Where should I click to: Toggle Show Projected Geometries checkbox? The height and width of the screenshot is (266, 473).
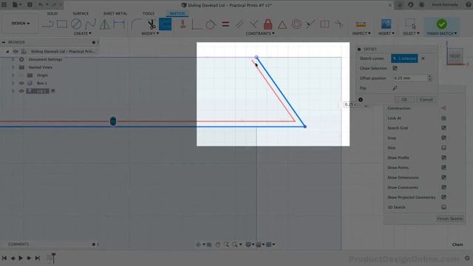coord(443,197)
